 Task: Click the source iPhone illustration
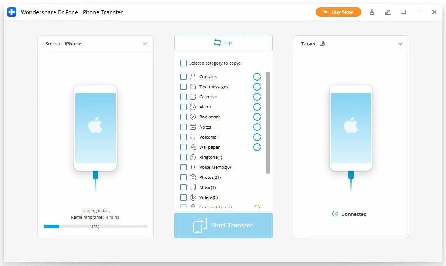tap(95, 128)
